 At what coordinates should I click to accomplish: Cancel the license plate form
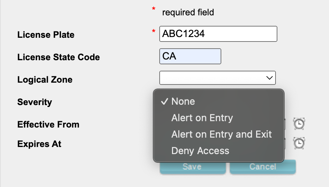click(x=262, y=167)
